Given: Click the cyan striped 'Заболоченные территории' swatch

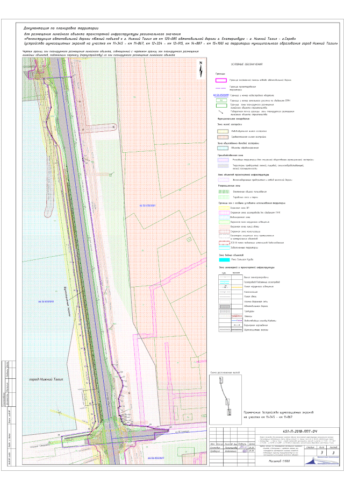Looking at the screenshot, I should click(x=224, y=248).
